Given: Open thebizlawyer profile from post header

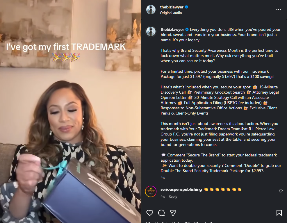Looking at the screenshot, I should tap(172, 7).
